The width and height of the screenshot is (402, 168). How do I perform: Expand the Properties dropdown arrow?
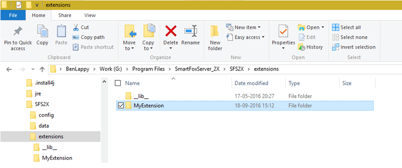283,48
